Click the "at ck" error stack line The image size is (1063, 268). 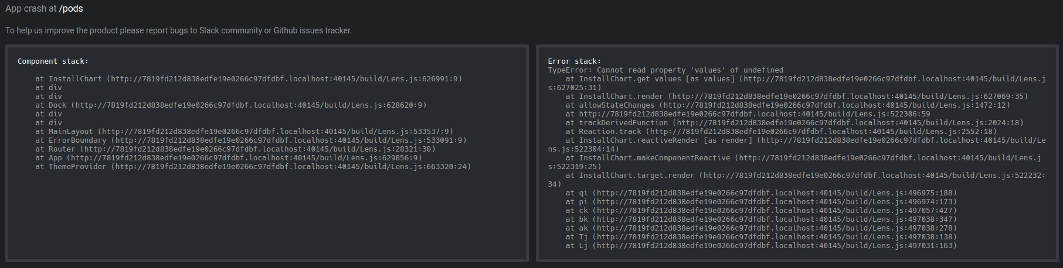761,211
